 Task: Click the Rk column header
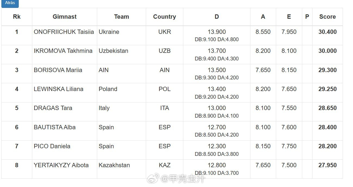pos(17,17)
